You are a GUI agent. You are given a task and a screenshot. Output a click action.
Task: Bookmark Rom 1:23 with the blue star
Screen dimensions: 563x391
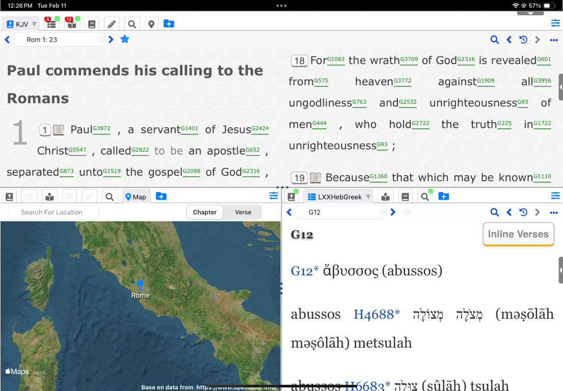pyautogui.click(x=125, y=39)
